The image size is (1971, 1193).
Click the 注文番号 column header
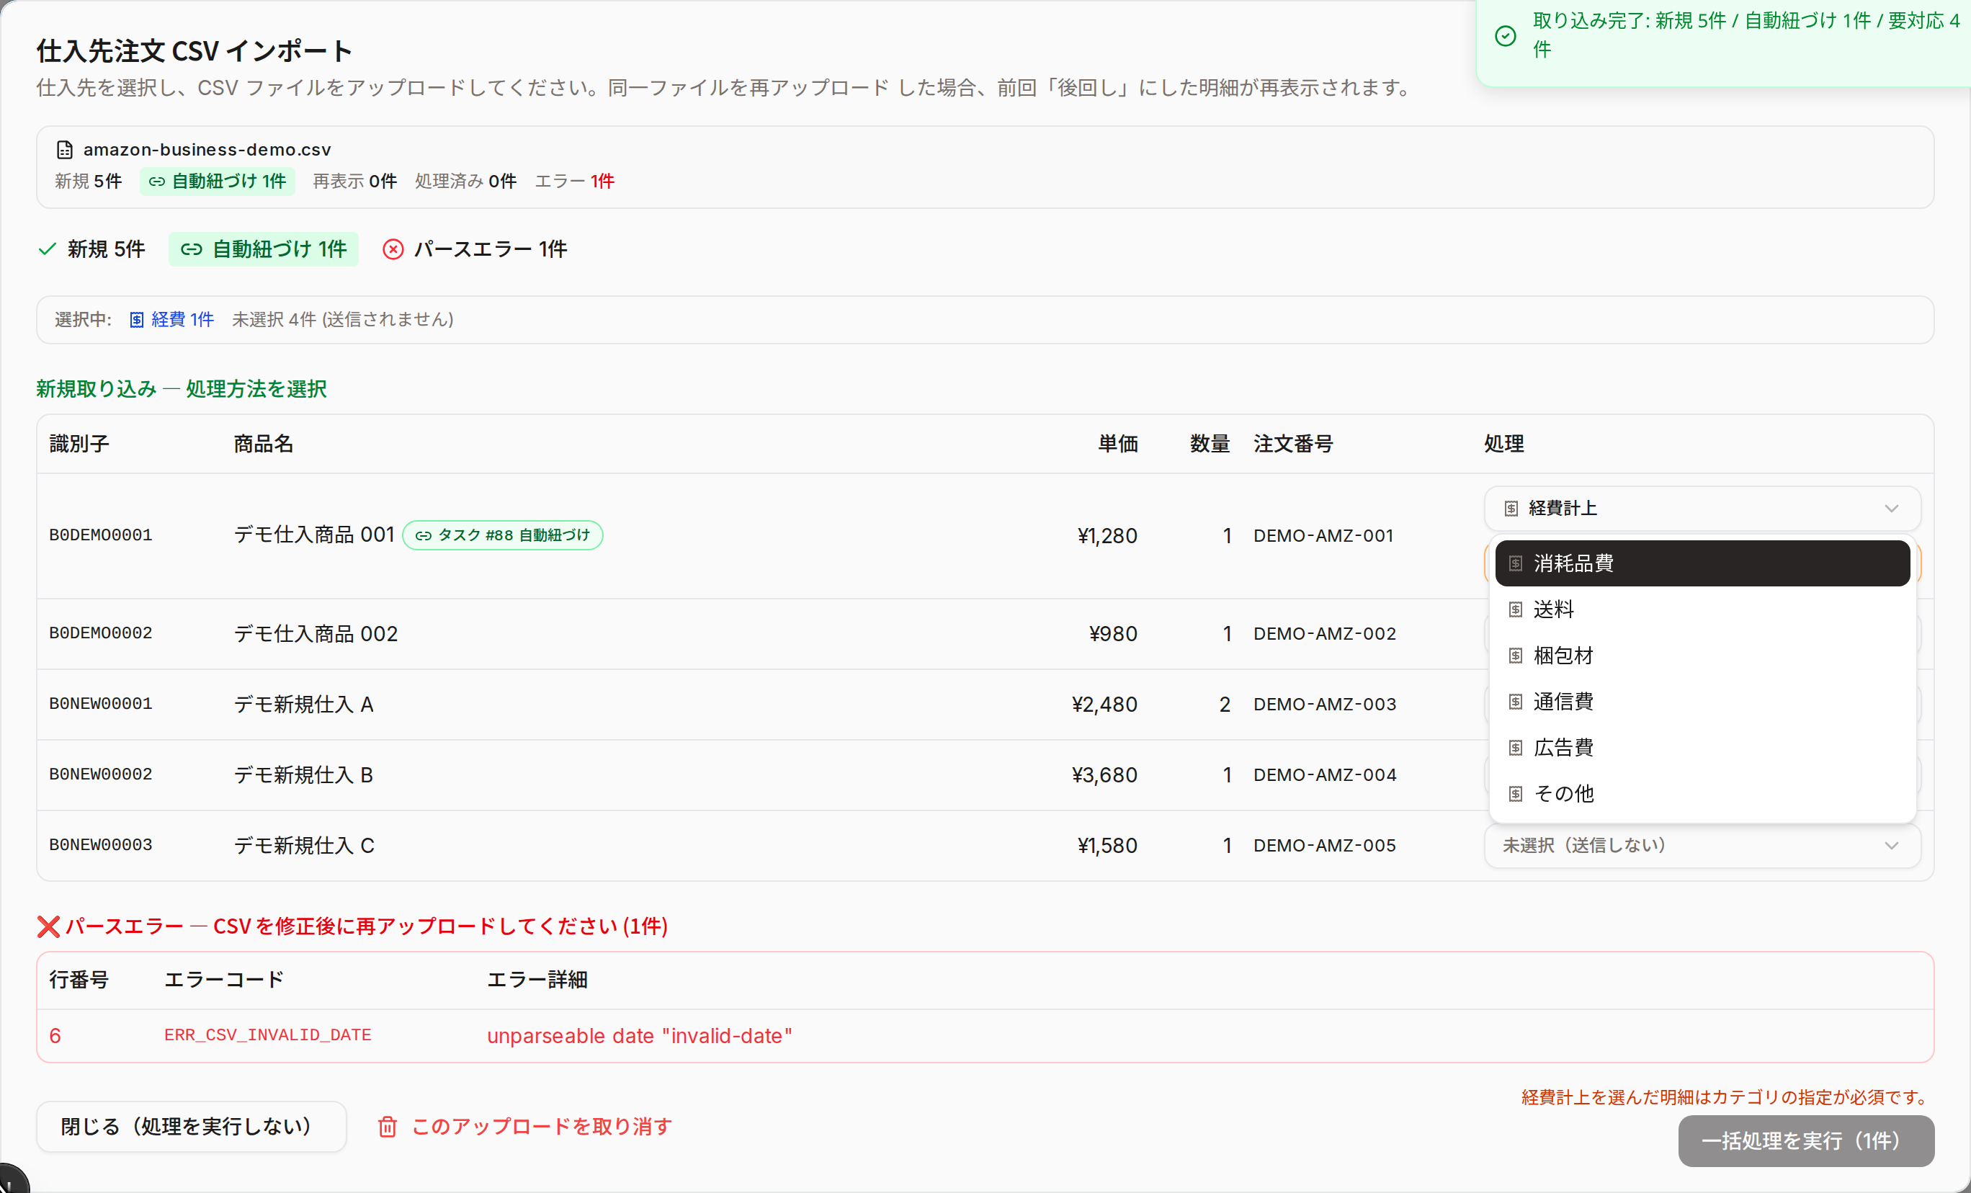[x=1292, y=444]
